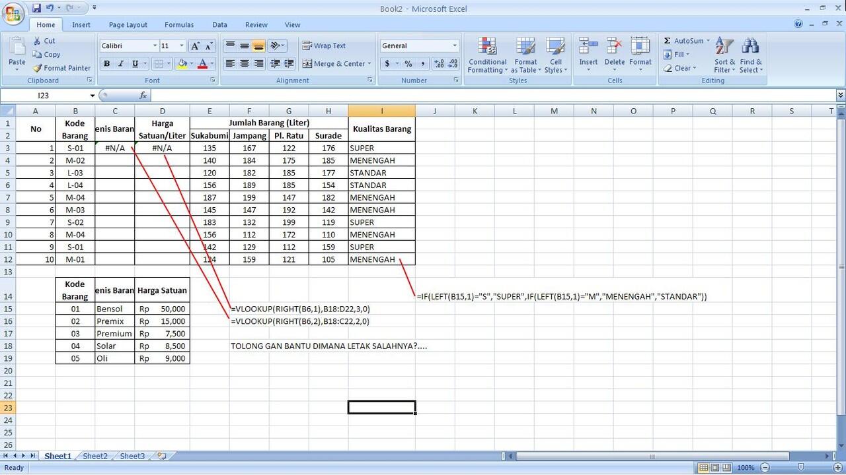Apply accounting dollar number format
The image size is (846, 475).
(x=387, y=64)
